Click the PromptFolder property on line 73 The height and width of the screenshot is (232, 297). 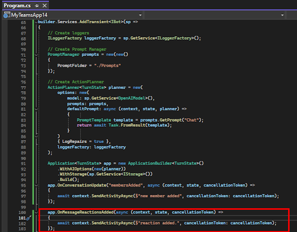pyautogui.click(x=72, y=65)
